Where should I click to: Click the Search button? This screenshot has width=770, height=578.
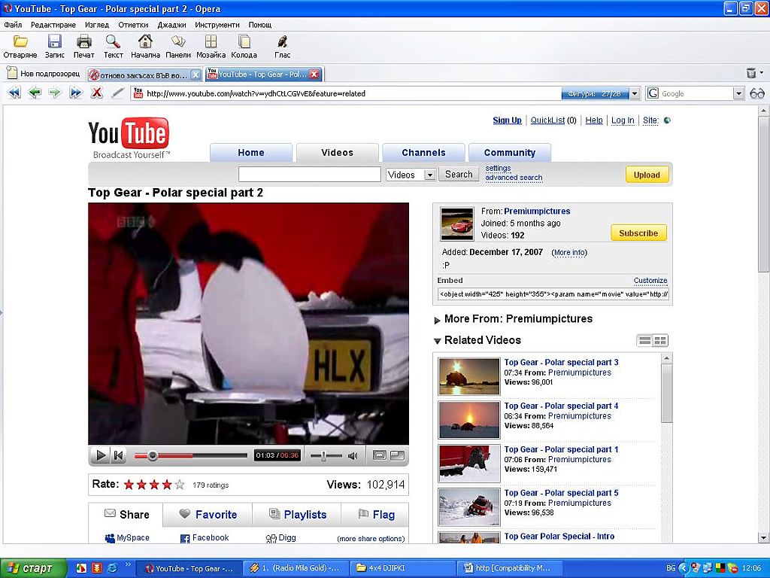pyautogui.click(x=459, y=174)
